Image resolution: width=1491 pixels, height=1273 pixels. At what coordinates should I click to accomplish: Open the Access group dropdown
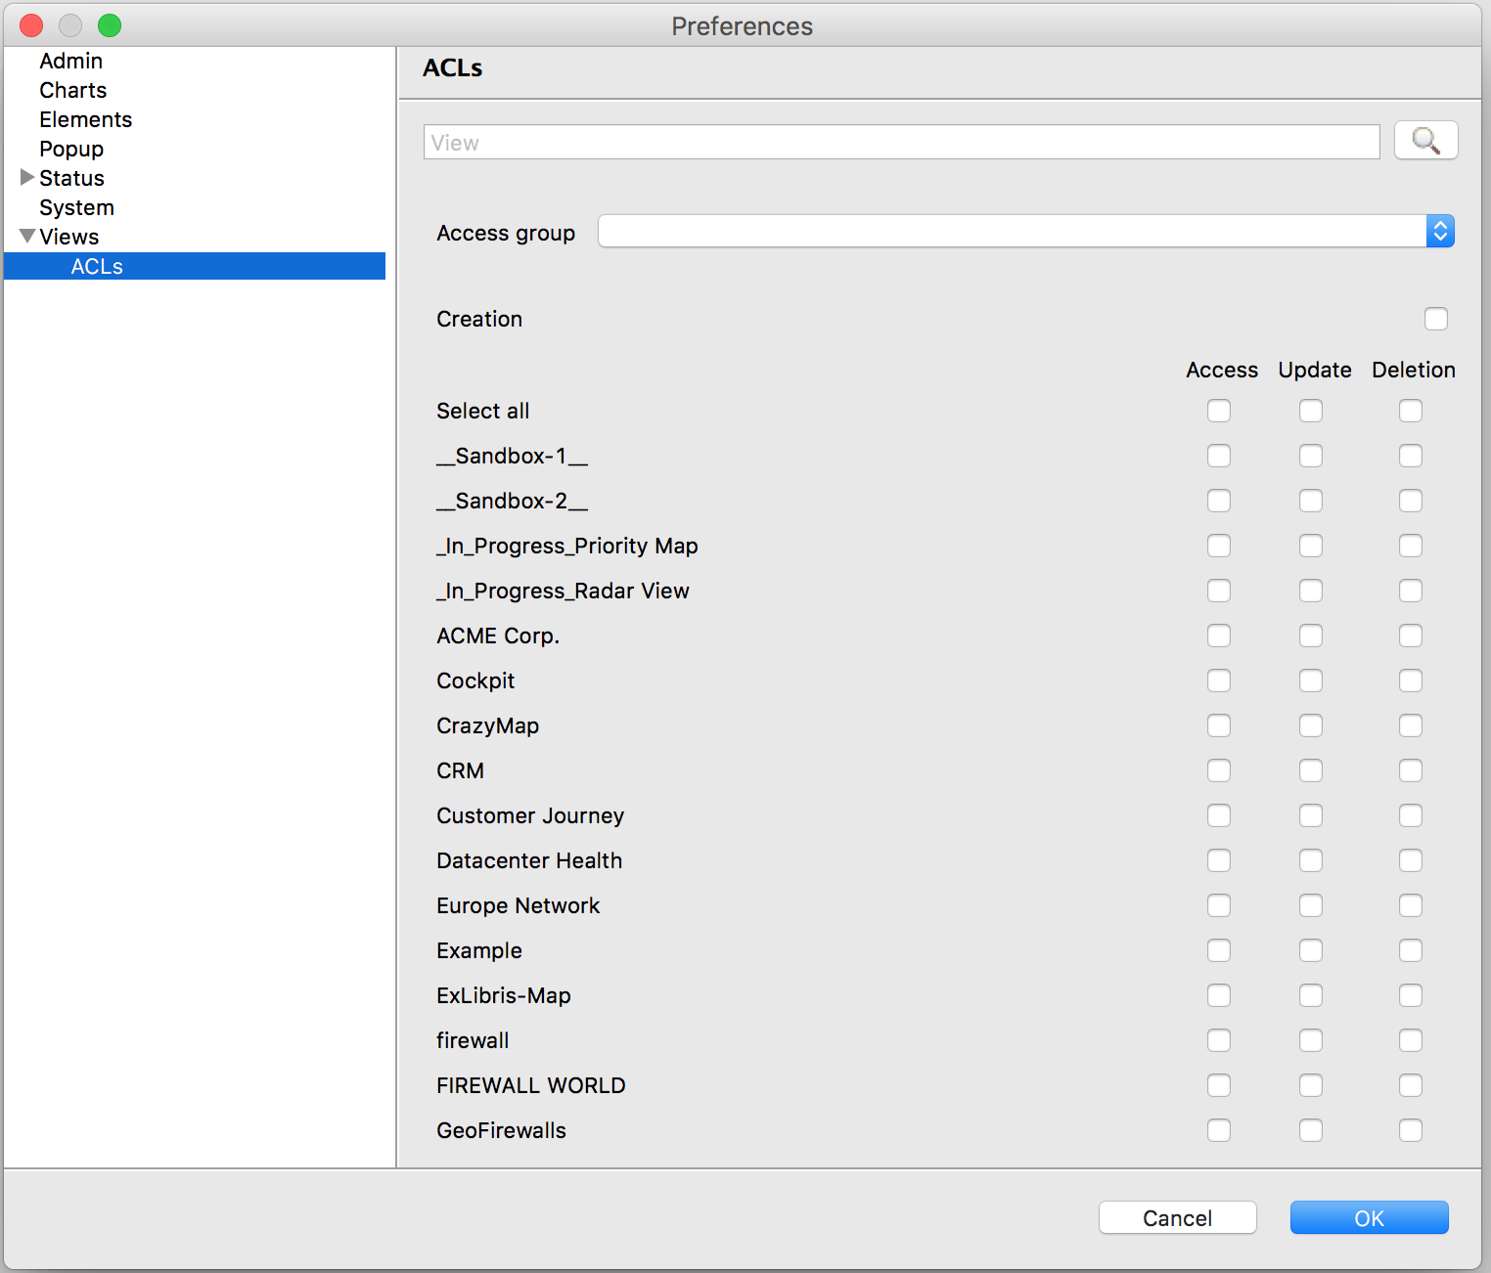(1025, 232)
